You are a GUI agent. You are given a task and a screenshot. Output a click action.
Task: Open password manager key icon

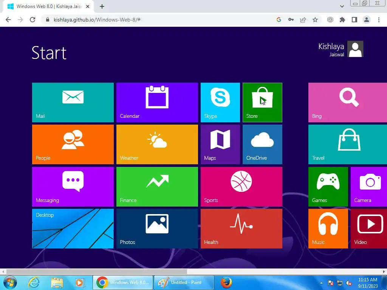coord(291,20)
